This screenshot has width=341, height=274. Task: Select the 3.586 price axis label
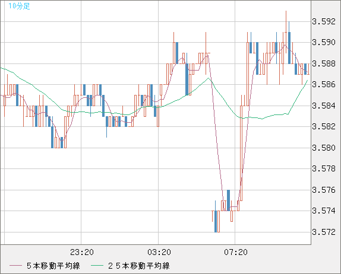pyautogui.click(x=324, y=84)
